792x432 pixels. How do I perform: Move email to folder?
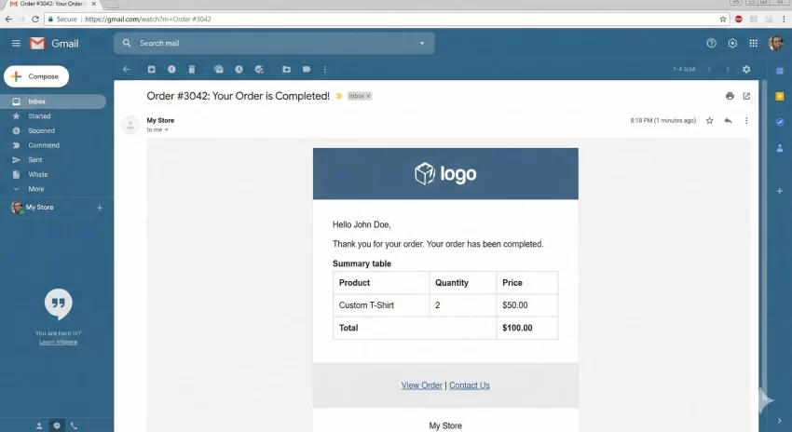tap(286, 69)
